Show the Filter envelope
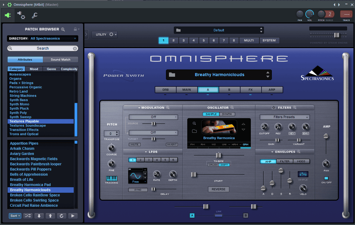 (x=285, y=161)
